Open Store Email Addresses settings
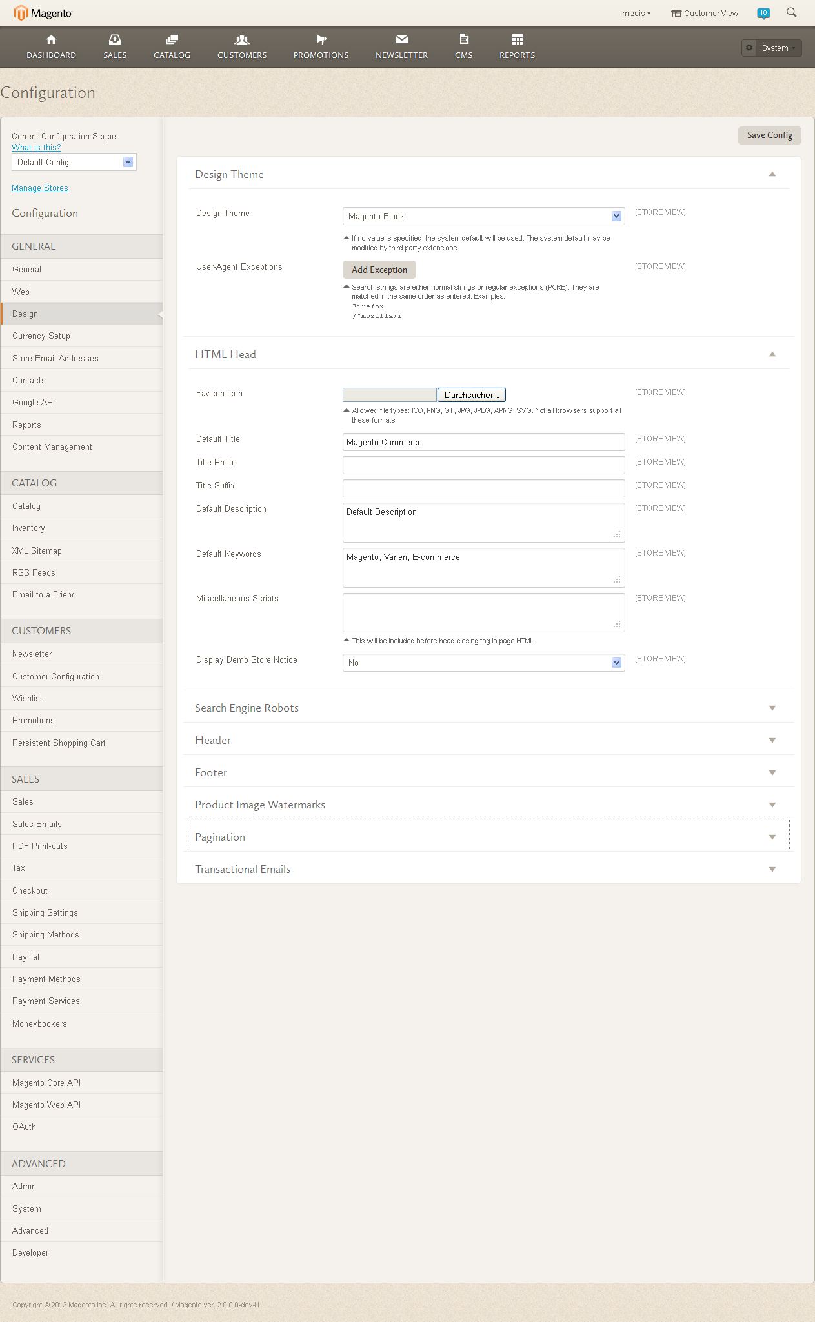 pyautogui.click(x=81, y=358)
